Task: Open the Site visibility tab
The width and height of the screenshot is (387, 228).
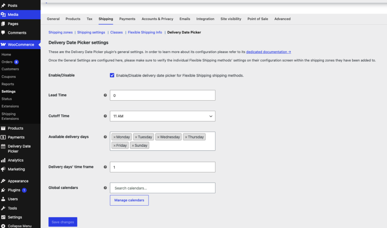Action: pyautogui.click(x=231, y=19)
